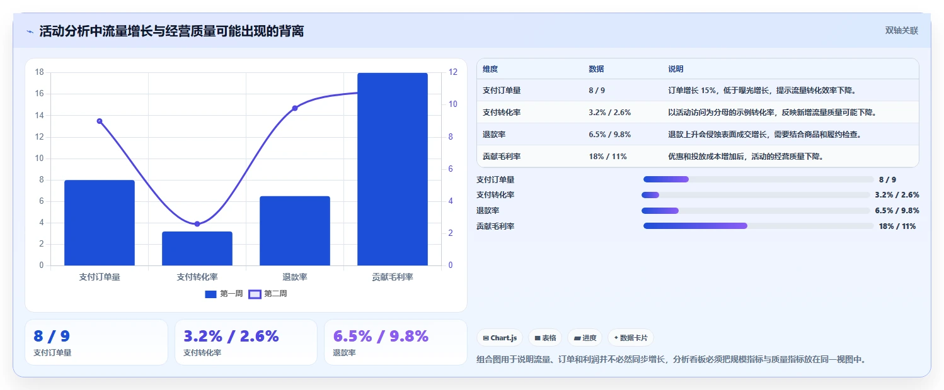Open the 8 / 9 支付订单量 KPI card

[96, 342]
